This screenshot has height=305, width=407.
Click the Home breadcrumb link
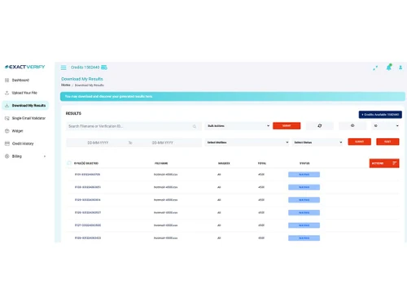click(66, 85)
